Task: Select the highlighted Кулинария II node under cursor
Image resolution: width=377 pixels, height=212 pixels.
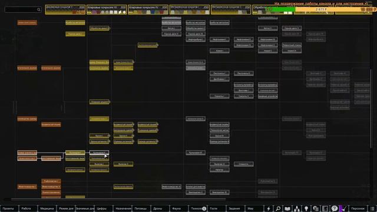Action: tap(100, 153)
